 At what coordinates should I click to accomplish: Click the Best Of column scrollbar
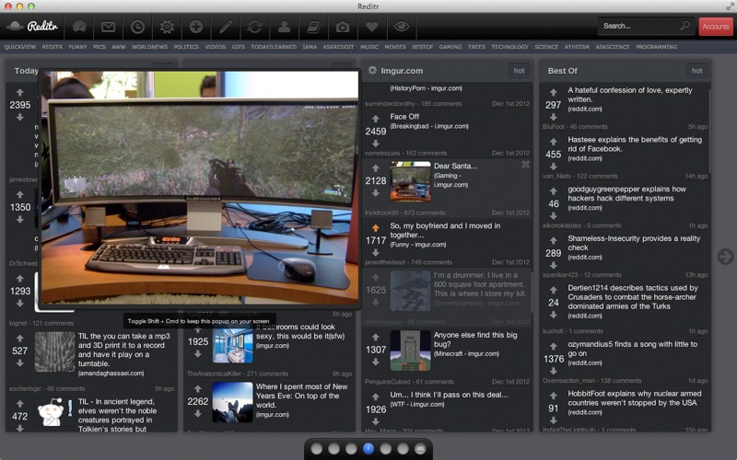709,132
